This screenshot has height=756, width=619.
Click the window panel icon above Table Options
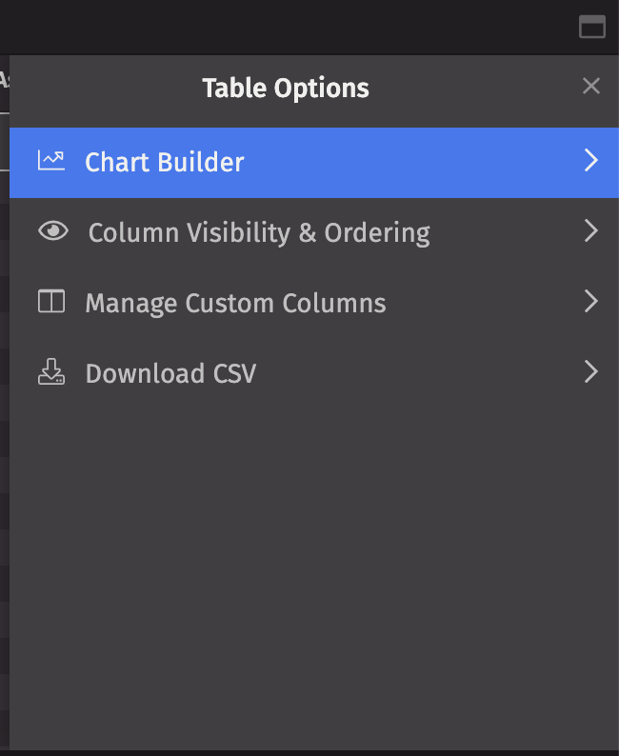click(592, 27)
